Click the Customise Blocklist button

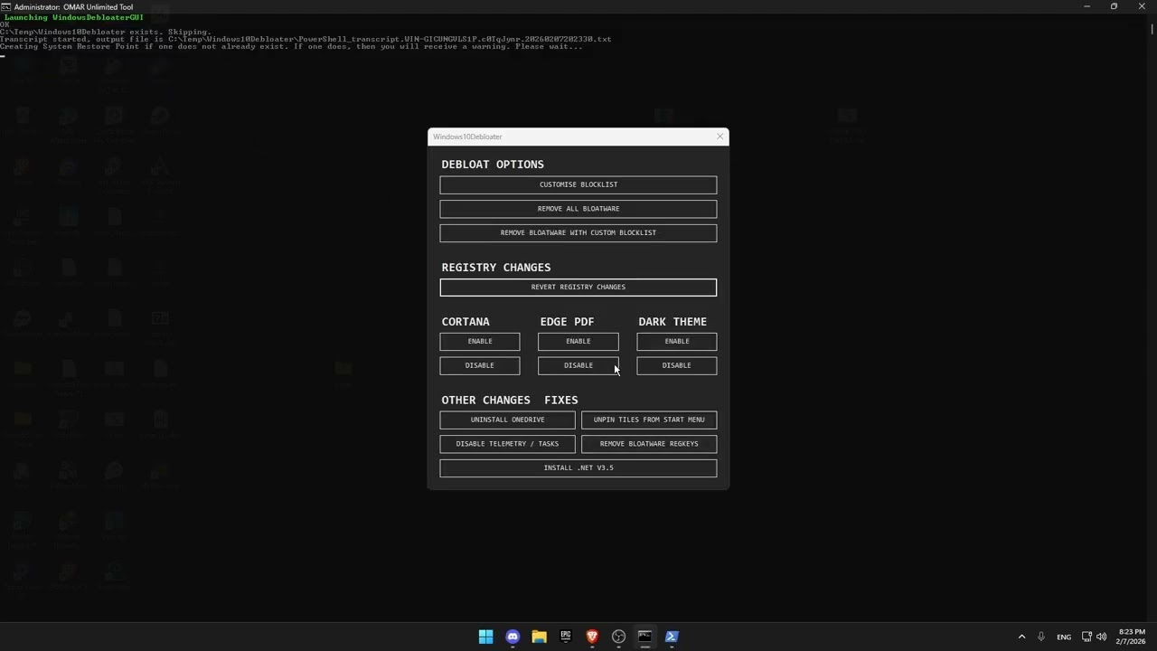pos(578,184)
